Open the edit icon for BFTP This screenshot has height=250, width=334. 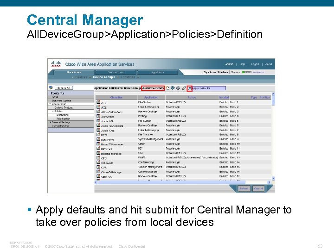point(98,135)
